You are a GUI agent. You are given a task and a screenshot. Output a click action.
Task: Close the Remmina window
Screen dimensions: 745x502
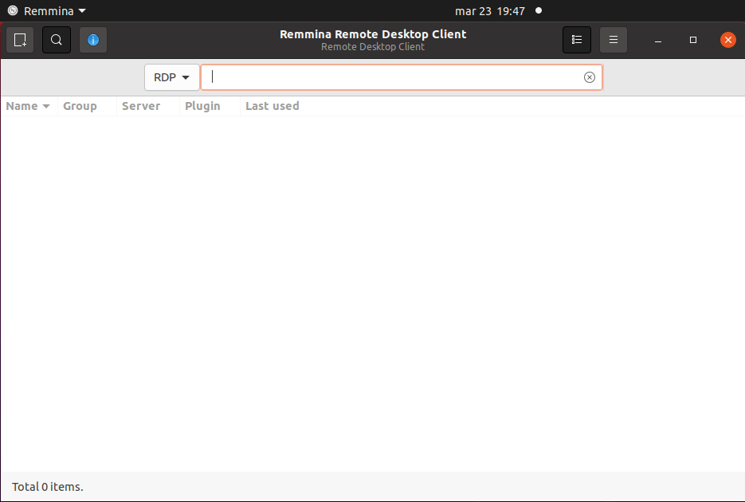[728, 40]
